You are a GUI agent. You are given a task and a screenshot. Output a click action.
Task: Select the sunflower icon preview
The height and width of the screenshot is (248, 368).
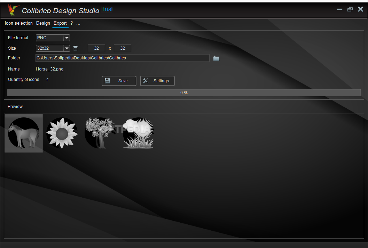coord(62,133)
